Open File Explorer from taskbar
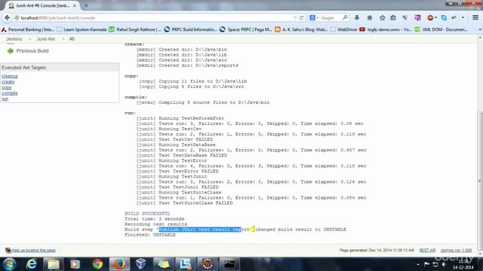 [x=54, y=264]
